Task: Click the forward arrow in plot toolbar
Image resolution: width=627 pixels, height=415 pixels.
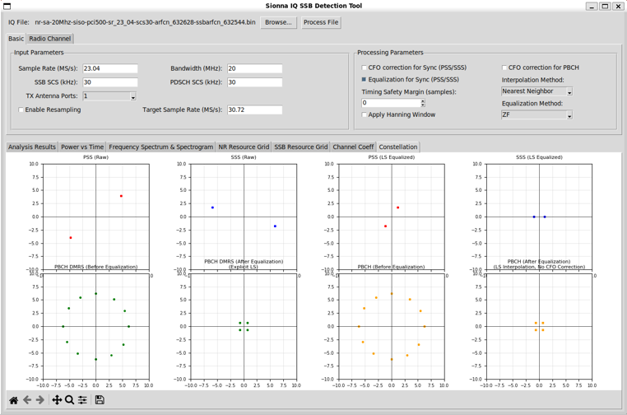Action: tap(39, 400)
